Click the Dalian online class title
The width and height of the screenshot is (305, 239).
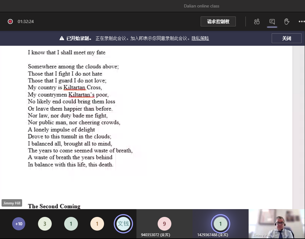[202, 6]
